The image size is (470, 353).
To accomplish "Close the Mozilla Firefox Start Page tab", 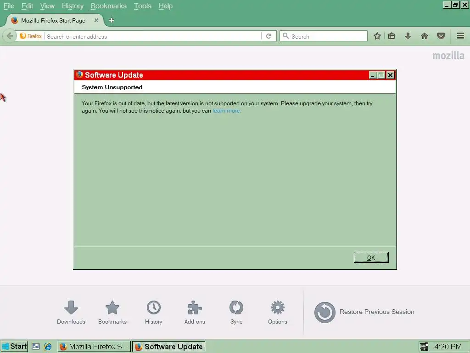I will pos(96,20).
